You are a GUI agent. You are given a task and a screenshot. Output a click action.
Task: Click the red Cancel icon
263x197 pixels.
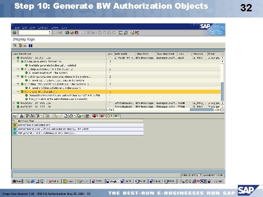click(76, 32)
